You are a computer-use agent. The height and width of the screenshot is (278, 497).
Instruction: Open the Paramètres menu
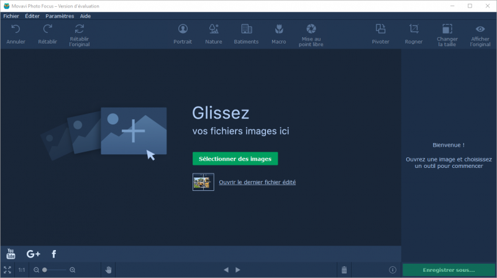point(60,16)
